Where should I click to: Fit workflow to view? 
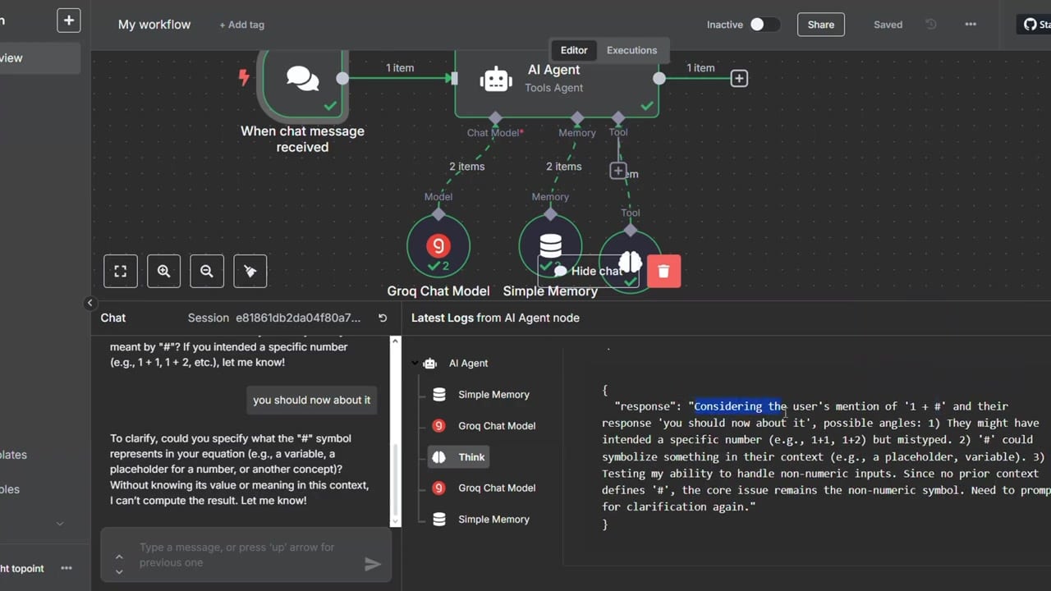coord(121,271)
